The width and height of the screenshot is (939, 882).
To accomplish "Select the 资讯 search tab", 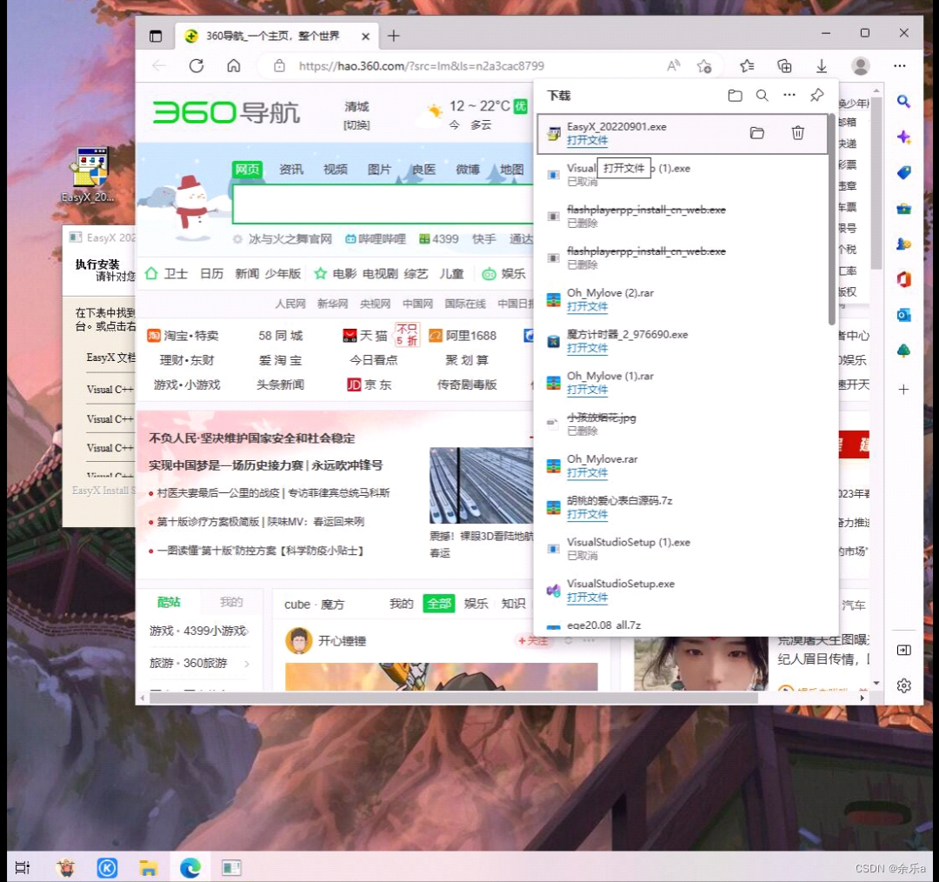I will [x=291, y=170].
